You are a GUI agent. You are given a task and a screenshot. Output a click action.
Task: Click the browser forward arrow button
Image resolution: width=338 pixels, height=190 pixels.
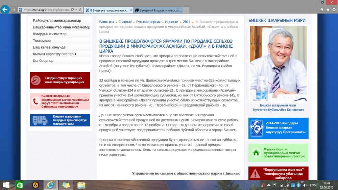point(14,10)
